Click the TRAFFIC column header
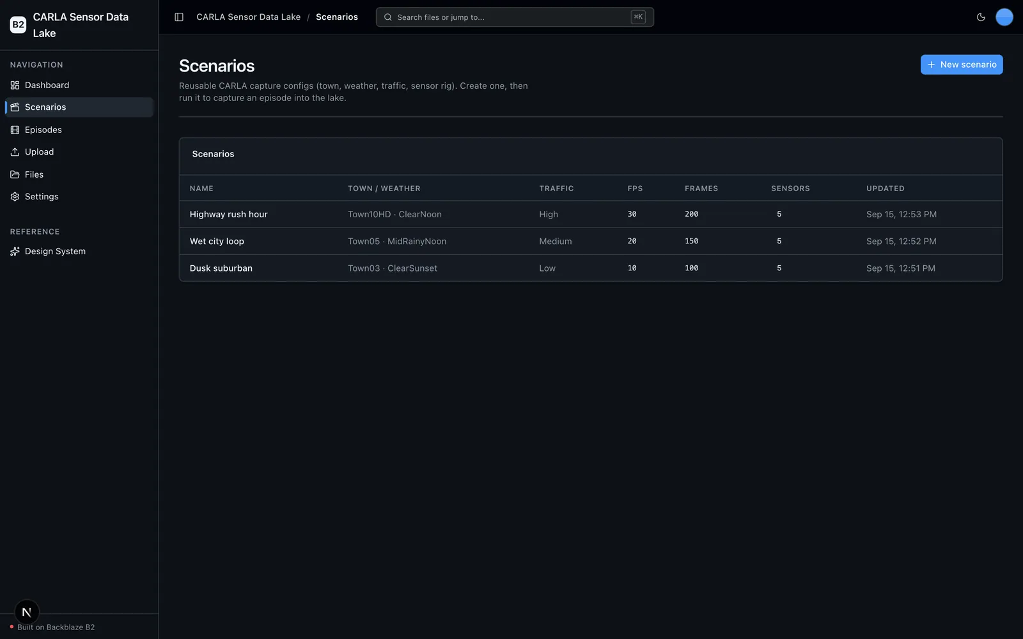 (x=556, y=189)
